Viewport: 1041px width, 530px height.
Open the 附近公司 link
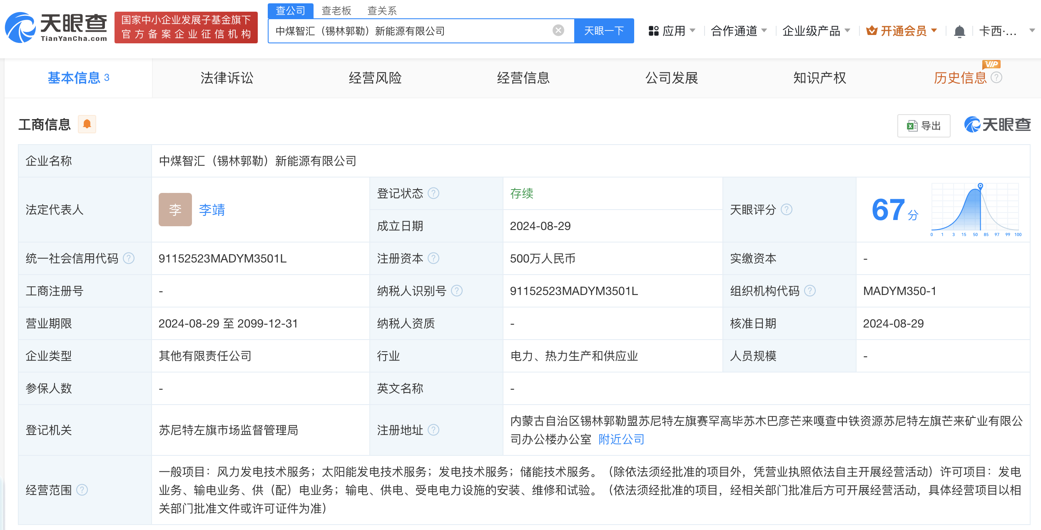pos(620,439)
